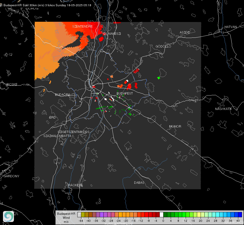
Task: Click the swirl weather service logo
Action: point(8,216)
